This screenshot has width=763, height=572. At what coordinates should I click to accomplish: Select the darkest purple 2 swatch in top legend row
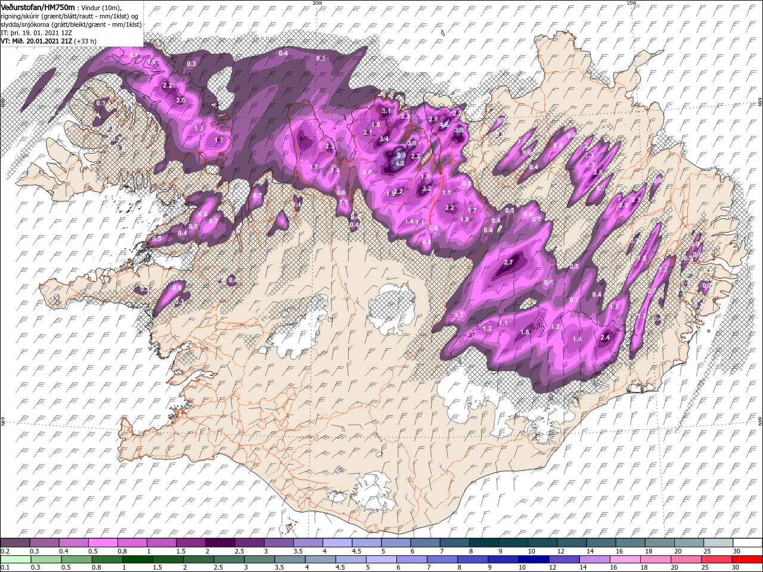coord(219,543)
